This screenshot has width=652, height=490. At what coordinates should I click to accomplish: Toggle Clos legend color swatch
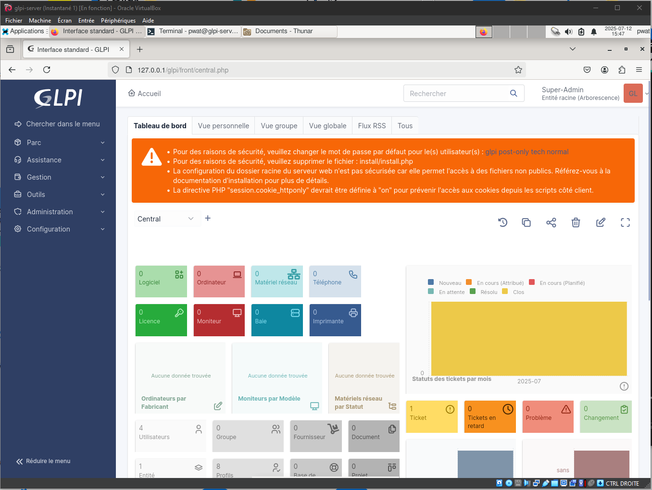point(505,291)
